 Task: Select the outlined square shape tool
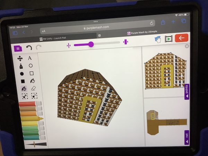click(32, 73)
